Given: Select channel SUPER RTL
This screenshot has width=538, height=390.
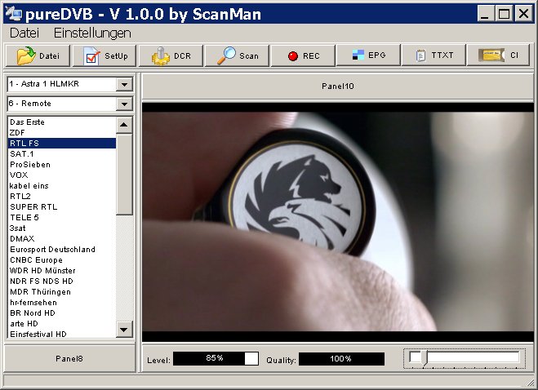Looking at the screenshot, I should coord(62,207).
